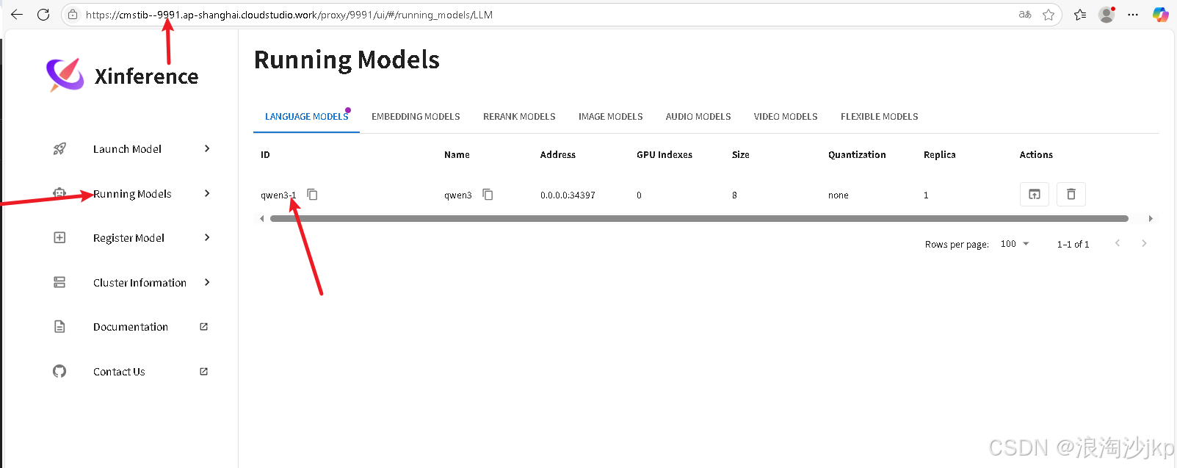Open the translate/read aloud icon in address bar
The image size is (1177, 468).
[x=1025, y=15]
